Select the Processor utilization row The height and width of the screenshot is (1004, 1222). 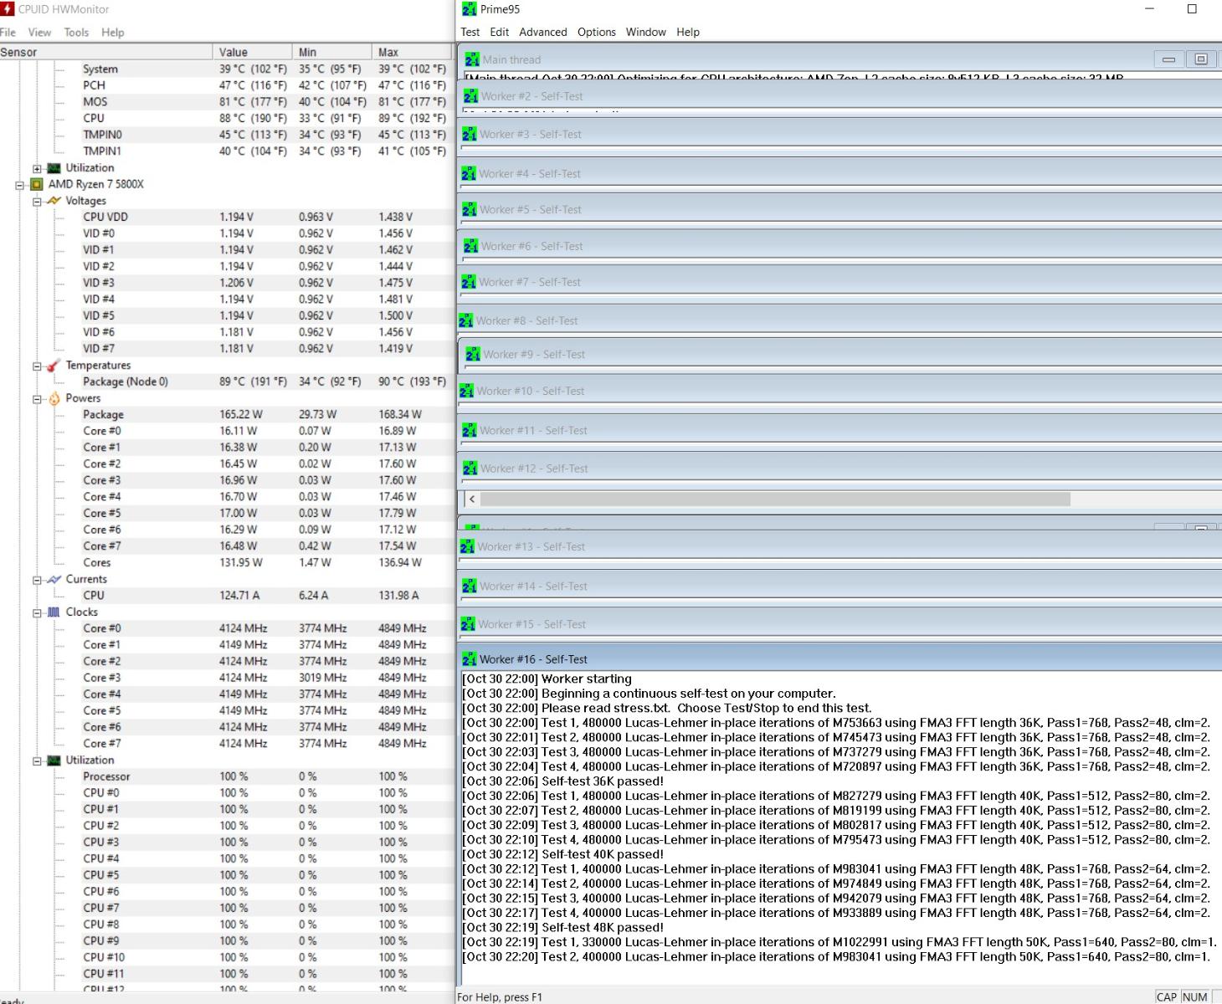point(226,776)
